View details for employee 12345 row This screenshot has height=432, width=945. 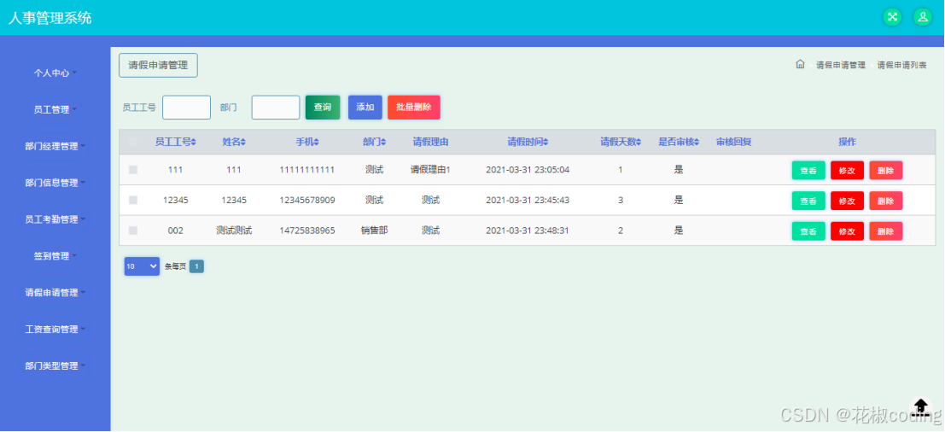click(x=808, y=201)
